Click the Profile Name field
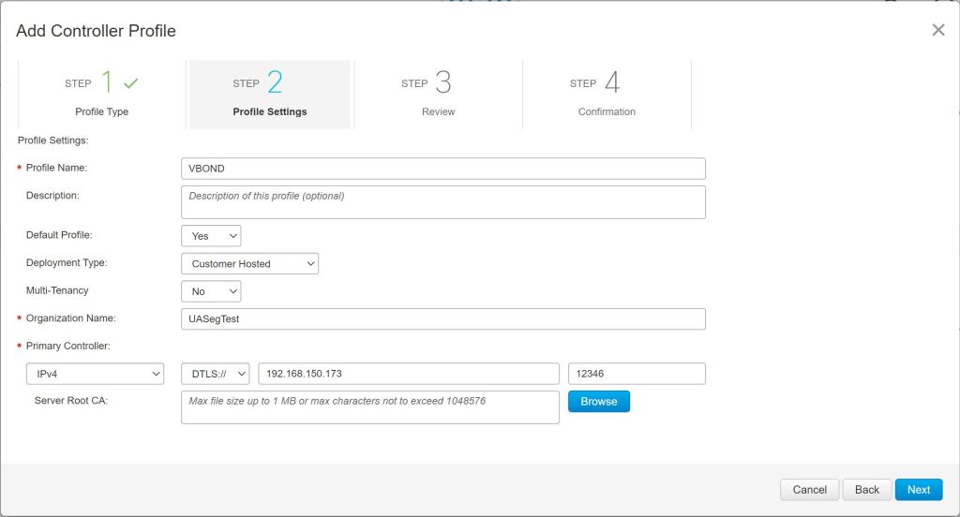Image resolution: width=960 pixels, height=517 pixels. pyautogui.click(x=442, y=168)
